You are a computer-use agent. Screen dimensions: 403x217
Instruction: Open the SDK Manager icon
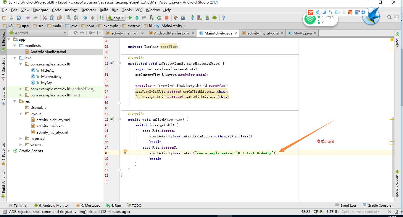coord(207,18)
